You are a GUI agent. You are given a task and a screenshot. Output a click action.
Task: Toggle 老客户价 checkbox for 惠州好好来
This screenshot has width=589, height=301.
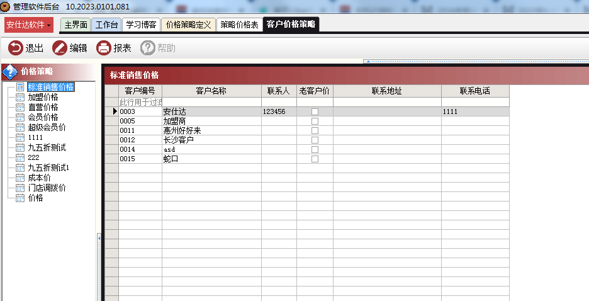click(315, 130)
